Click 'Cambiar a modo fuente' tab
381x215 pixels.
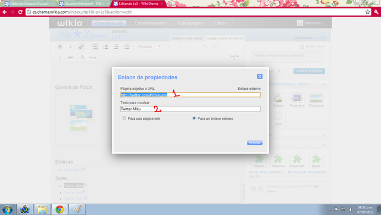tap(186, 39)
